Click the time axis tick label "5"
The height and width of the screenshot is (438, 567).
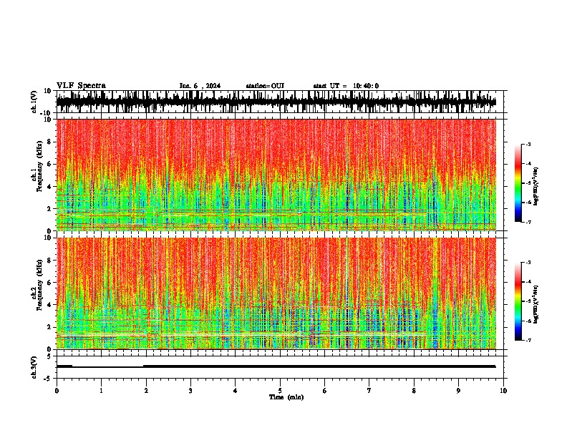pyautogui.click(x=280, y=391)
